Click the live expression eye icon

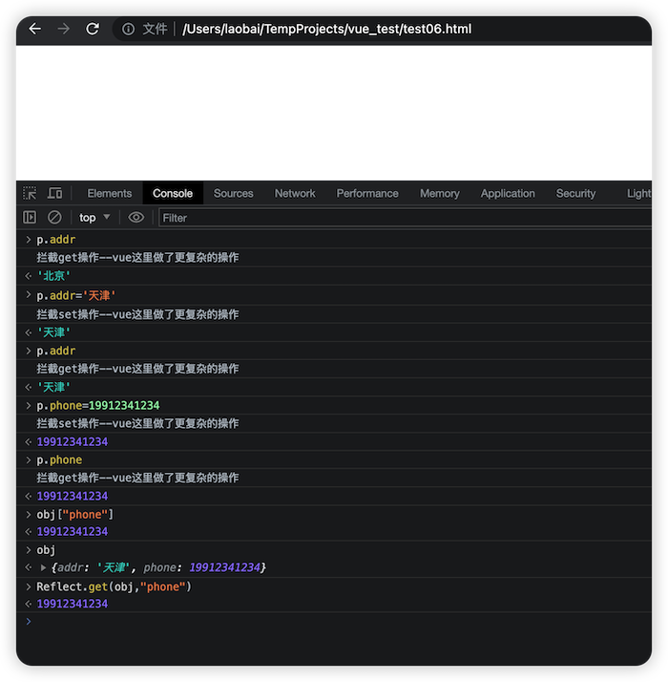tap(136, 217)
